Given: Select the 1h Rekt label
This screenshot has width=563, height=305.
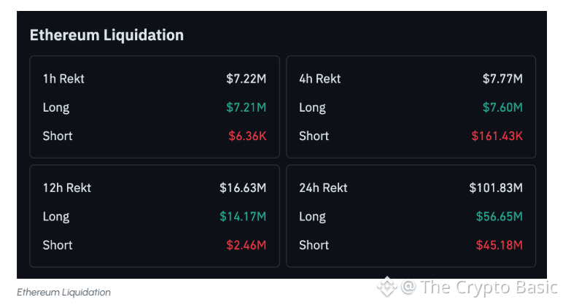Looking at the screenshot, I should (x=63, y=78).
